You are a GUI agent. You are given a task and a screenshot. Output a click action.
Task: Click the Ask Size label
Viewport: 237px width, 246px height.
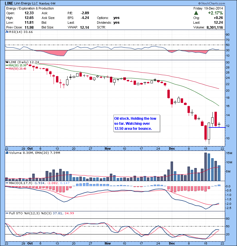48,18
